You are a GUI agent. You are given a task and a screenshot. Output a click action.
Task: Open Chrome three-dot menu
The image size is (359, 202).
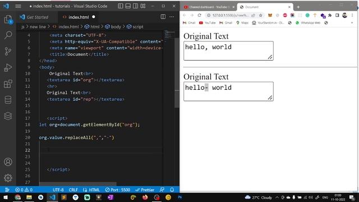[x=352, y=15]
